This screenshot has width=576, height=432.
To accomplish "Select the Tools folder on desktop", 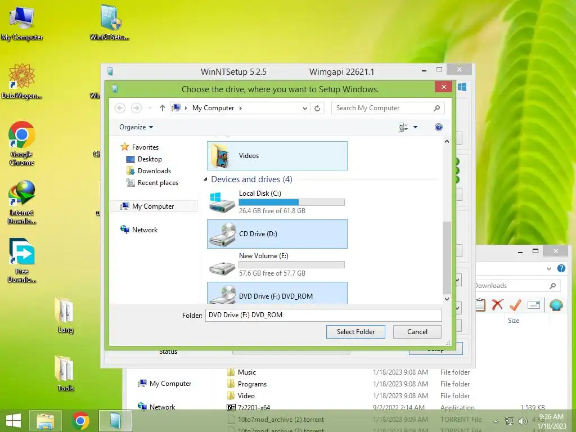I will click(65, 373).
